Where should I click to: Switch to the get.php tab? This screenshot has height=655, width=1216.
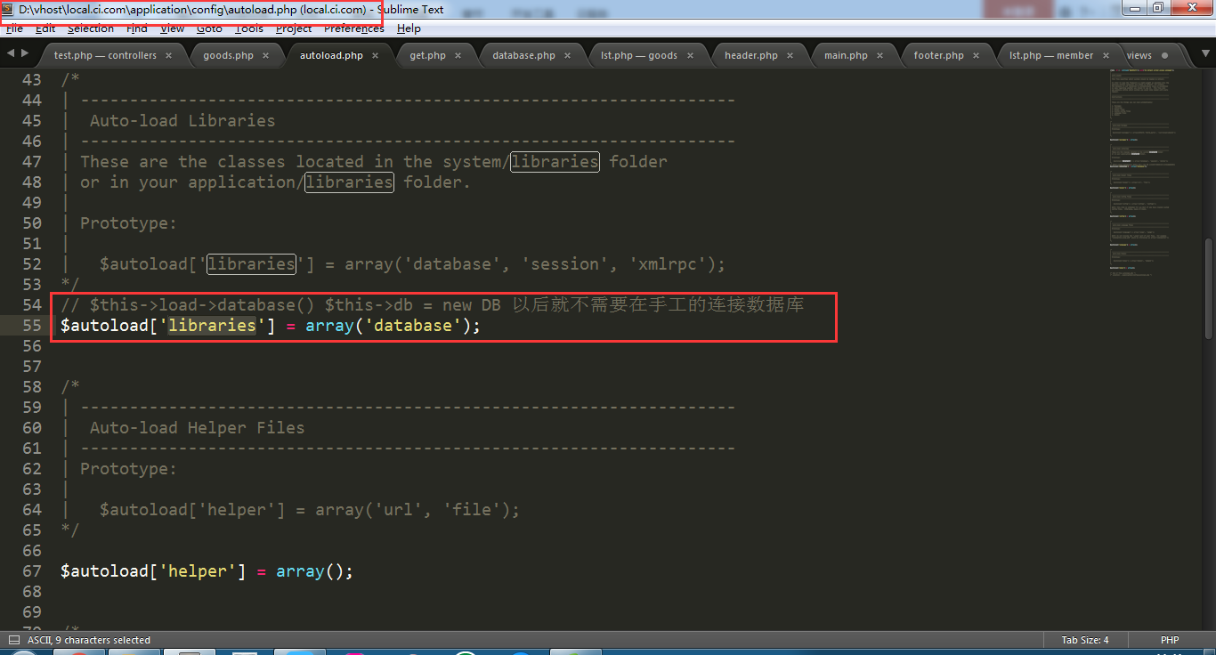coord(427,55)
